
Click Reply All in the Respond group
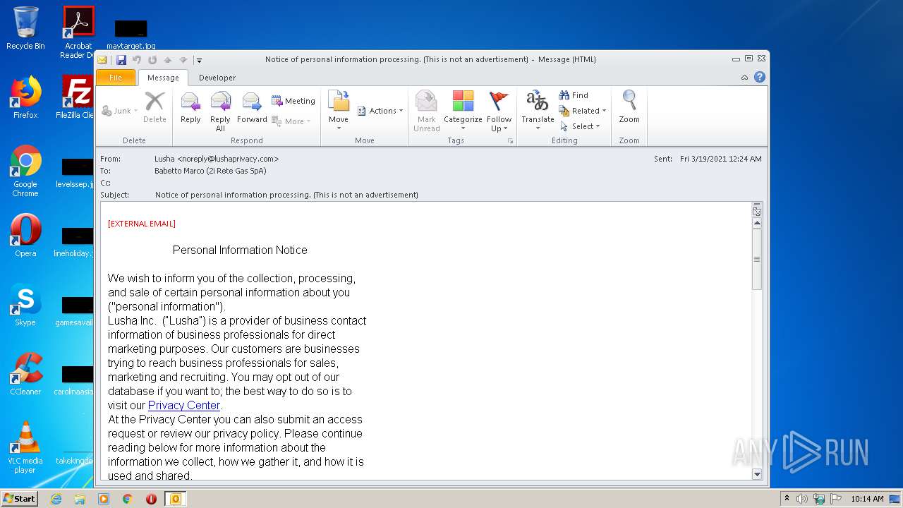click(x=220, y=111)
